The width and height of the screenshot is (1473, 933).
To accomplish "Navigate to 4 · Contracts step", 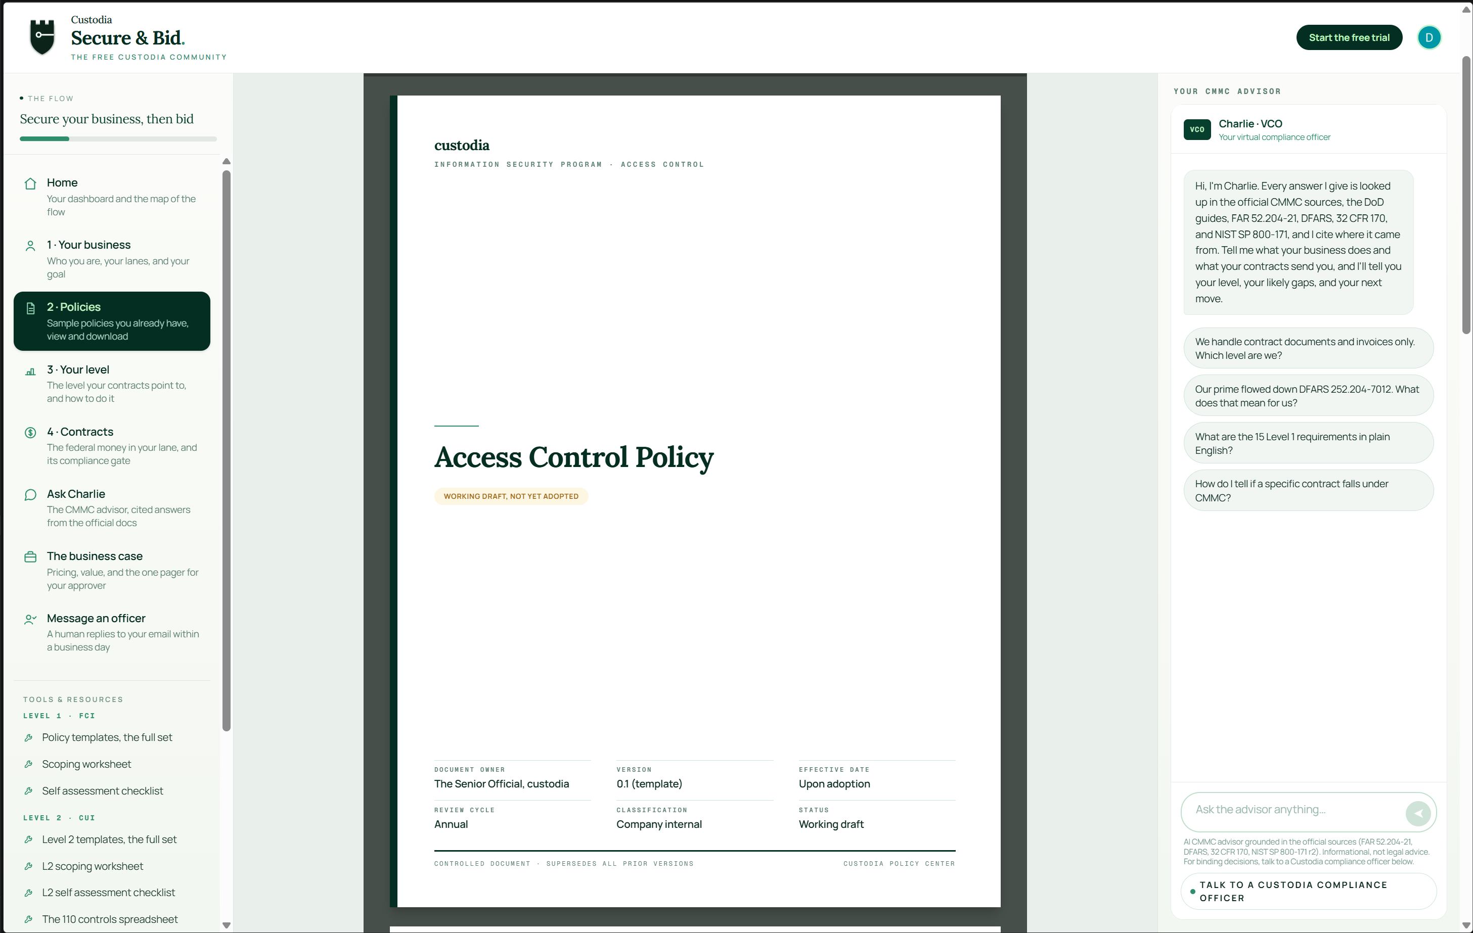I will 112,446.
